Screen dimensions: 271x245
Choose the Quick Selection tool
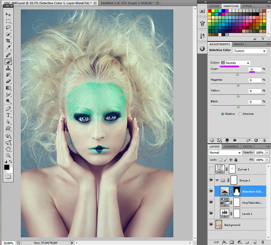[8, 34]
